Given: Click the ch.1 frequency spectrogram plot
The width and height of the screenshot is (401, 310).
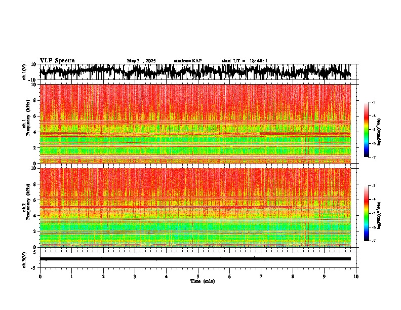Looking at the screenshot, I should (195, 124).
